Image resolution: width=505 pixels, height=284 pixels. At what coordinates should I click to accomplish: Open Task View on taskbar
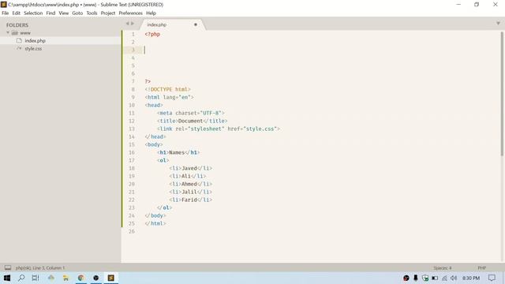(x=36, y=278)
